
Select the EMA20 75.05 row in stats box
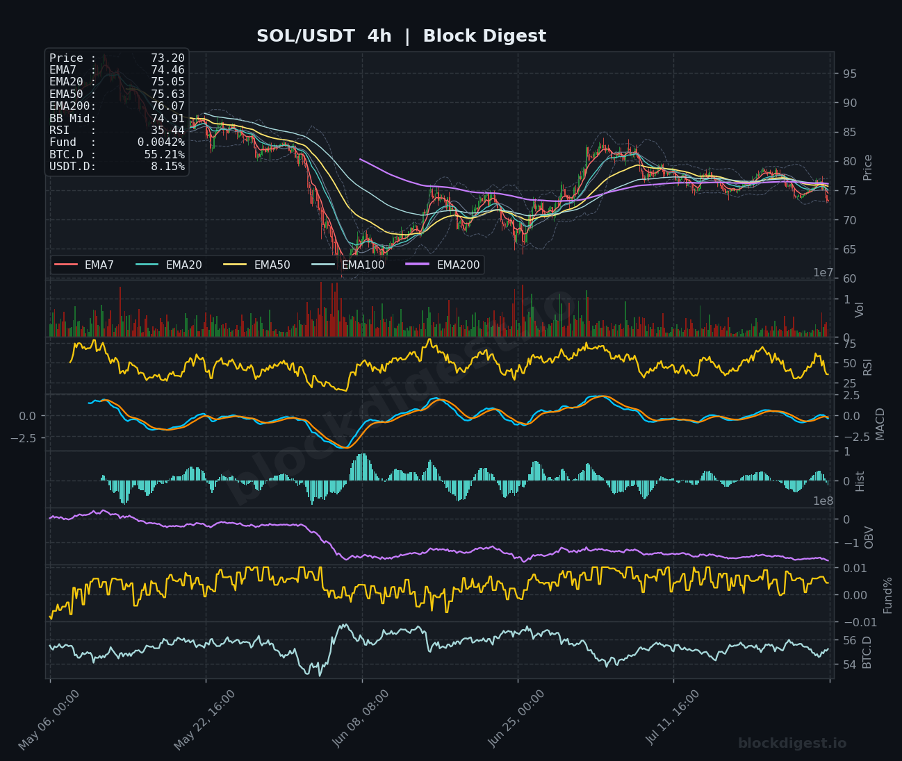[x=117, y=82]
